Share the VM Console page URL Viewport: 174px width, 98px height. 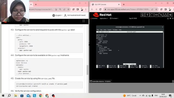click(x=152, y=10)
